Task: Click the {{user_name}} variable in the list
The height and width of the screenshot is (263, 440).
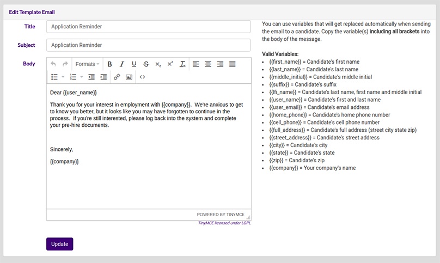Action: (286, 100)
